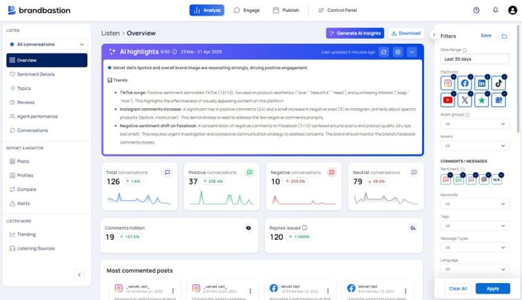The width and height of the screenshot is (522, 300).
Task: Apply the selected filters
Action: tap(492, 289)
